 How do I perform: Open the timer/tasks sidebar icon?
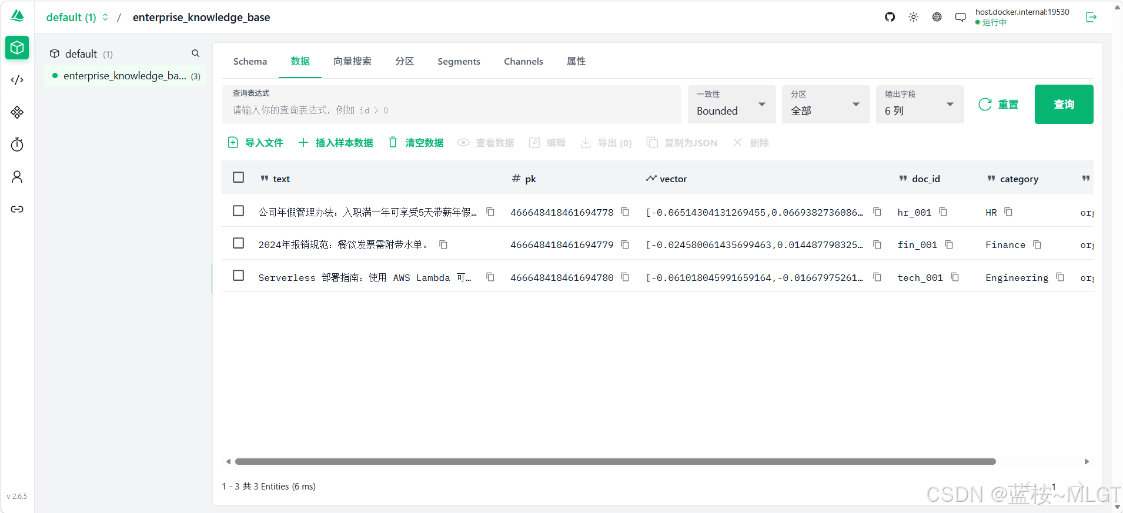coord(17,145)
